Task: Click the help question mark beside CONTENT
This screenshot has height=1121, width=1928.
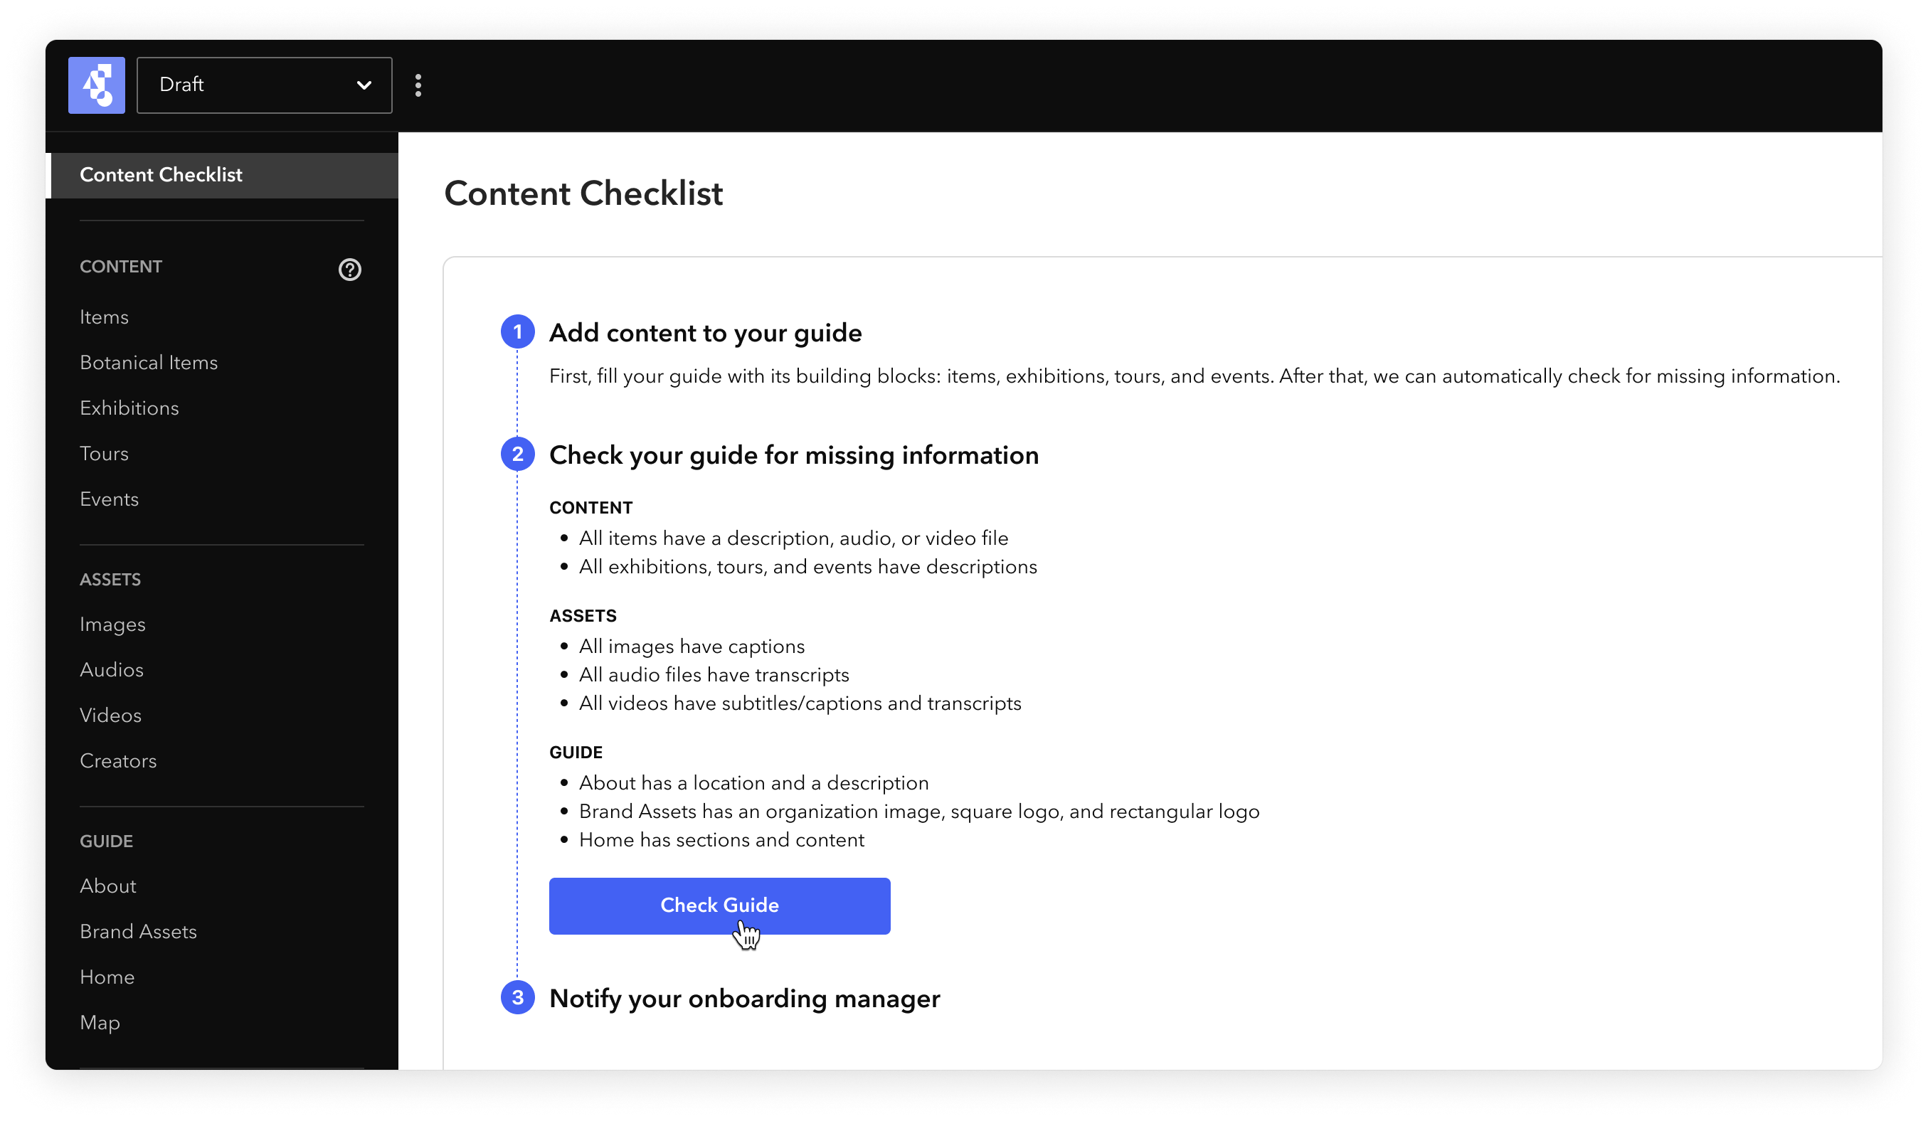Action: tap(349, 269)
